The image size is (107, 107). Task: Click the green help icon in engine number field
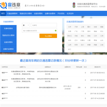[x=56, y=31]
